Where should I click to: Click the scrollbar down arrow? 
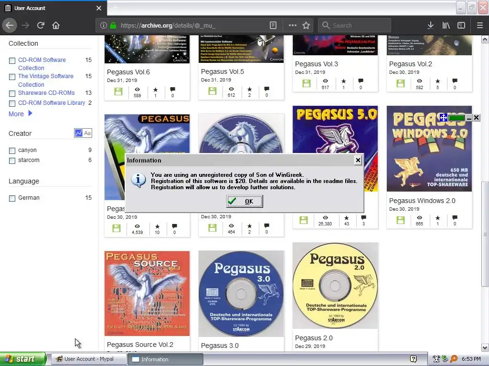pos(485,347)
